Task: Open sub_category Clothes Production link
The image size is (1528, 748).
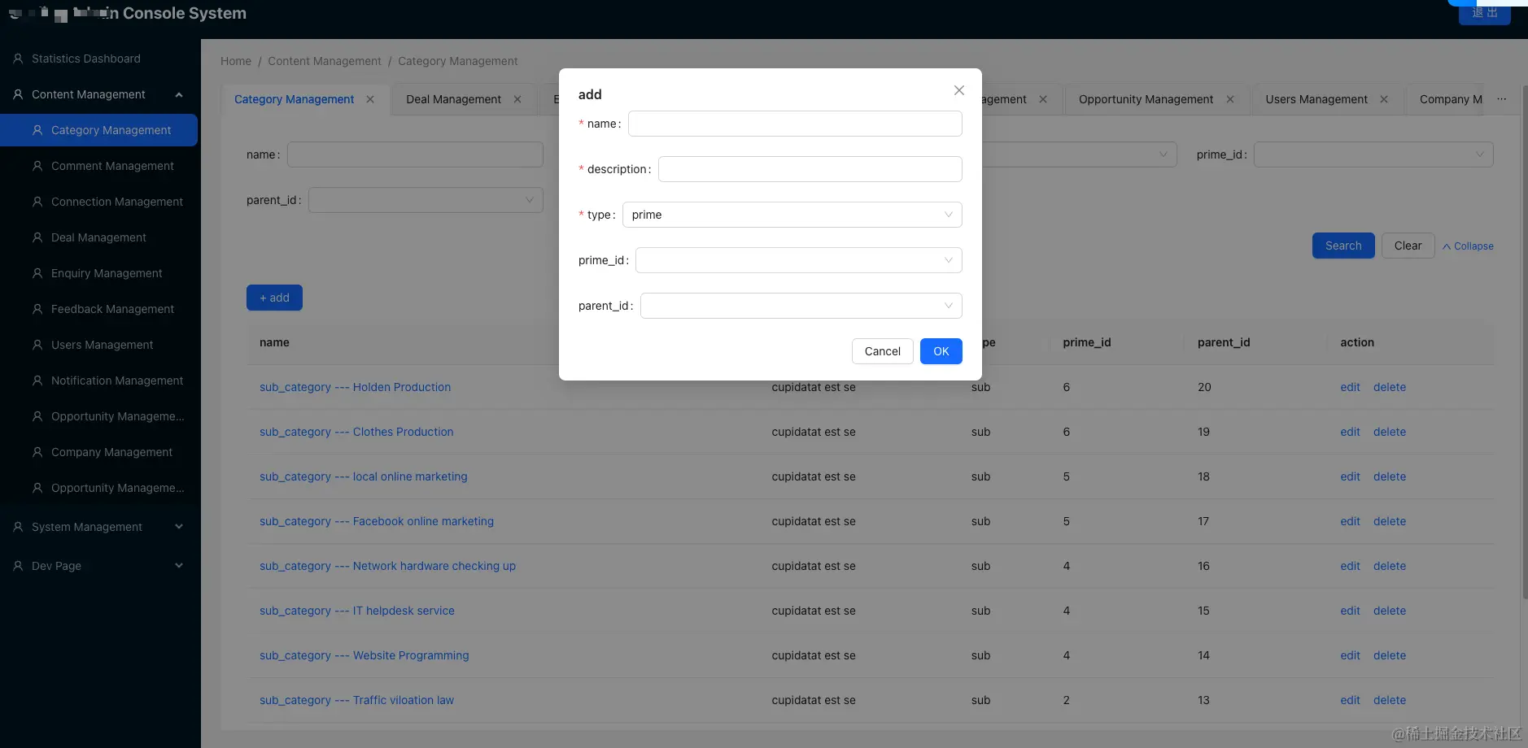Action: [356, 432]
